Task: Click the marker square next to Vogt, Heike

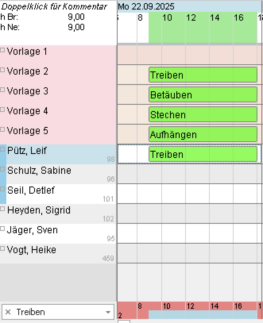Action: pyautogui.click(x=2, y=248)
